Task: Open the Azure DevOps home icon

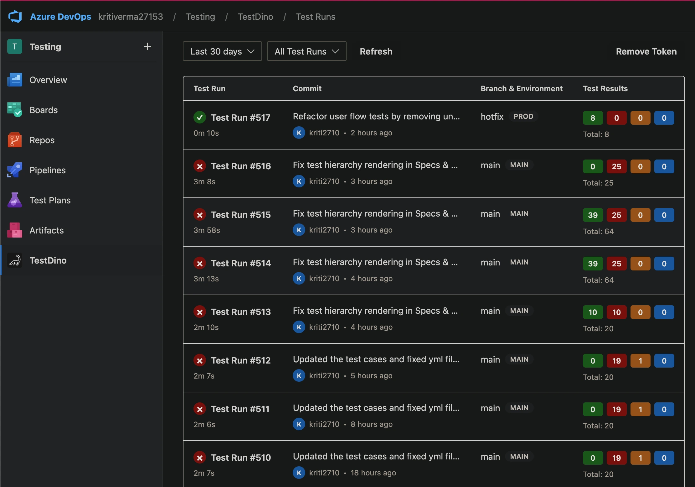Action: click(15, 16)
